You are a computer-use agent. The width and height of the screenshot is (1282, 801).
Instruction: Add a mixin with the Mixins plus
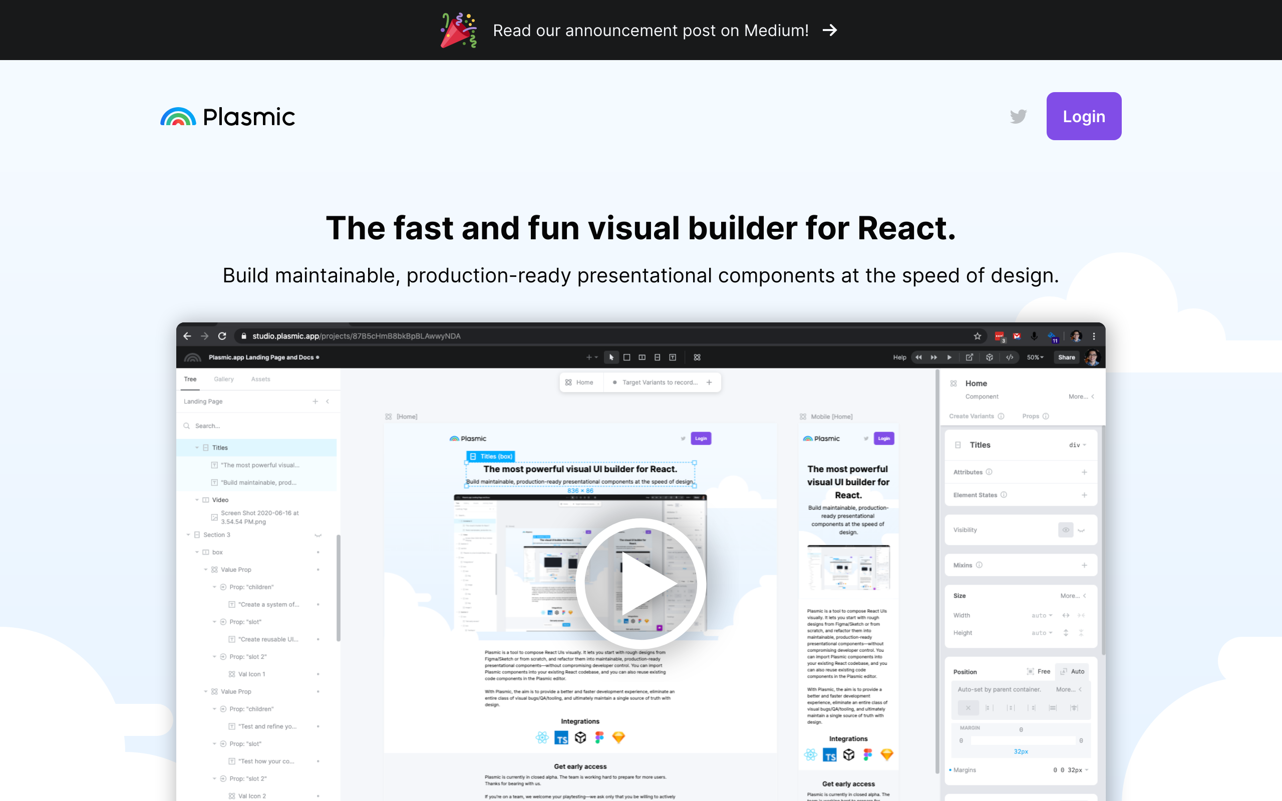coord(1084,565)
